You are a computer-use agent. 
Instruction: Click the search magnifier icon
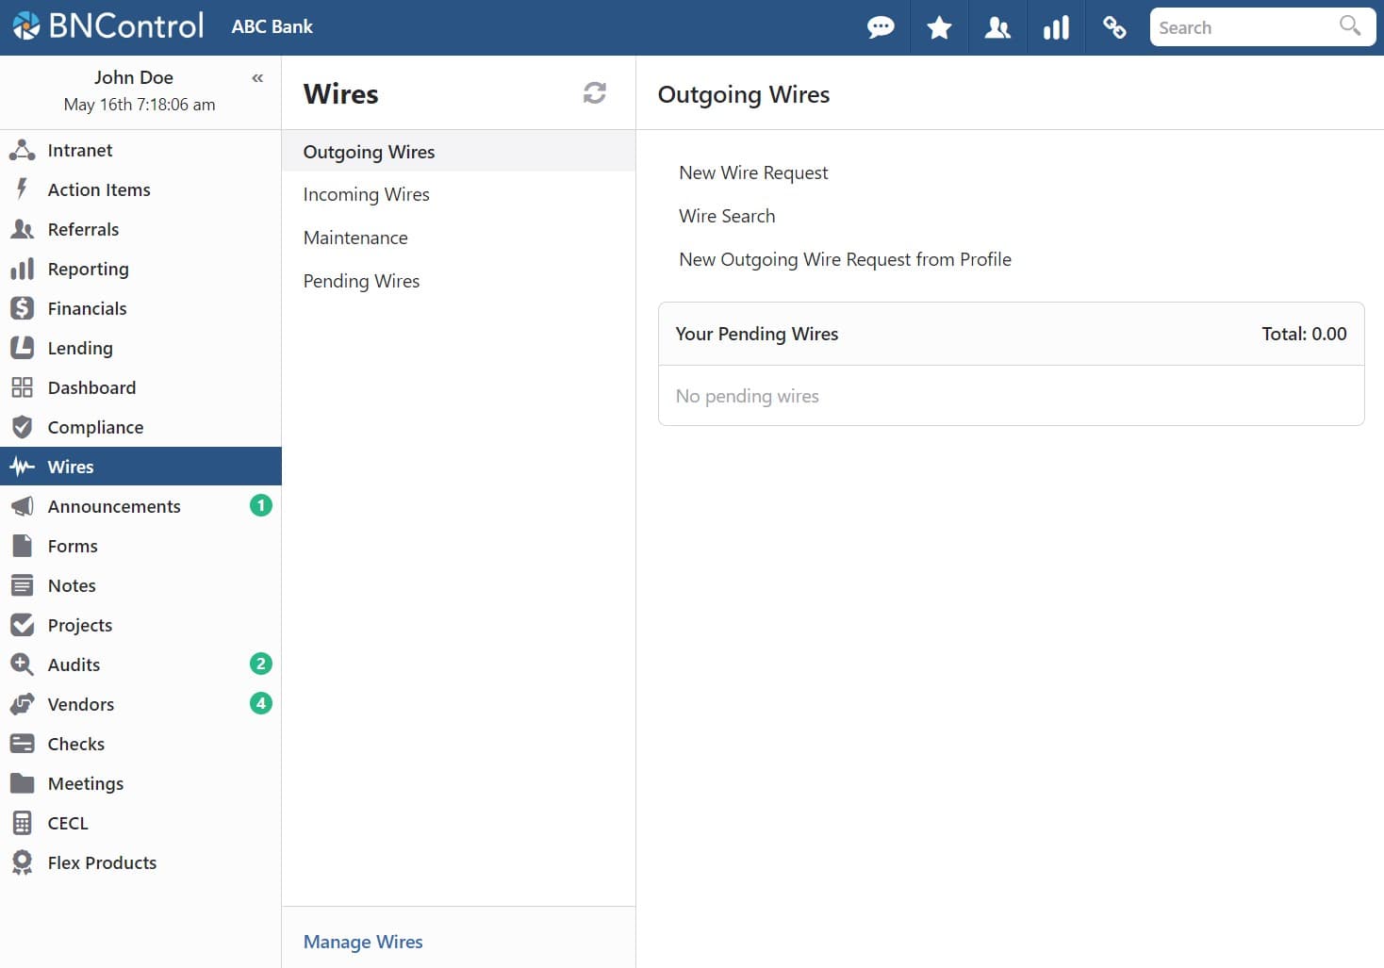pyautogui.click(x=1350, y=25)
